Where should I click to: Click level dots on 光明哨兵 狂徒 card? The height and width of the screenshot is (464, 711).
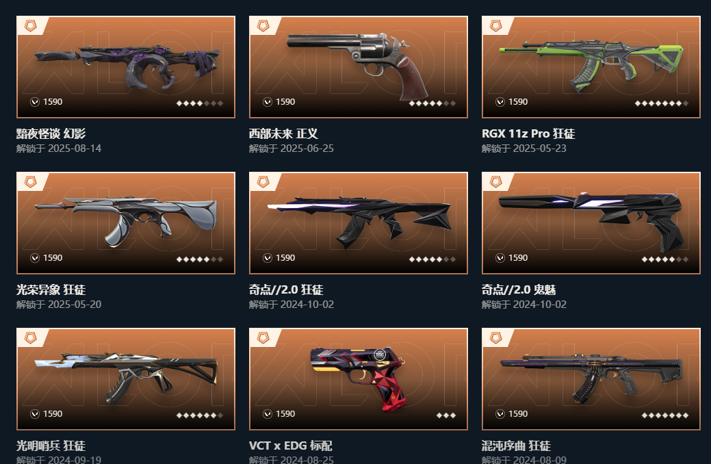[x=200, y=415]
